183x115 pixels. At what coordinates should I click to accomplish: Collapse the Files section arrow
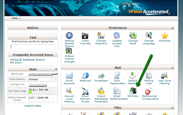pyautogui.click(x=173, y=108)
